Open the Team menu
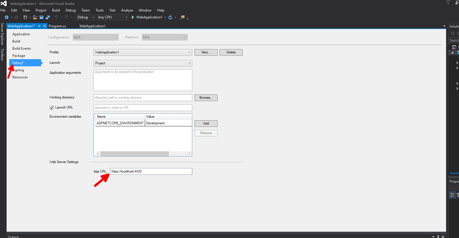Image resolution: width=459 pixels, height=238 pixels. coord(85,10)
